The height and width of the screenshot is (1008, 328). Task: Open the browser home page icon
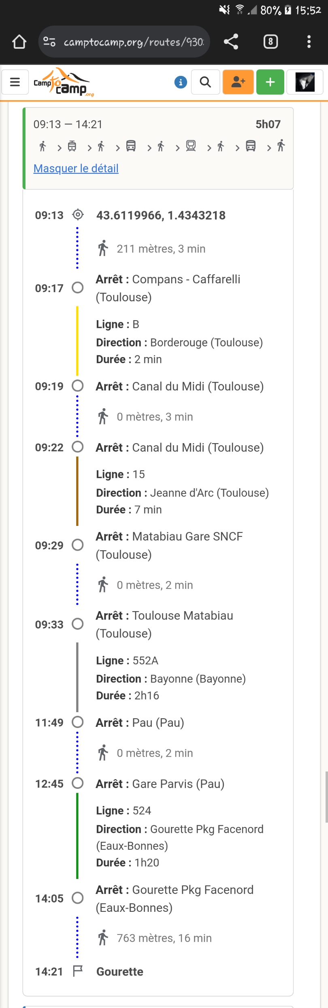19,41
